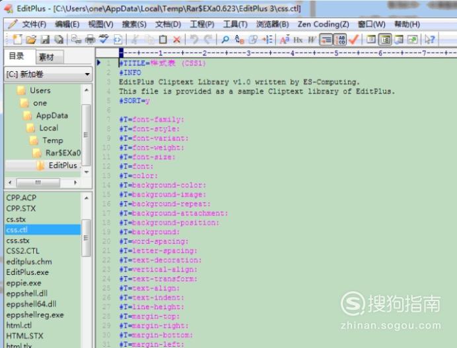
Task: Select css.stx in the file list
Action: point(18,241)
